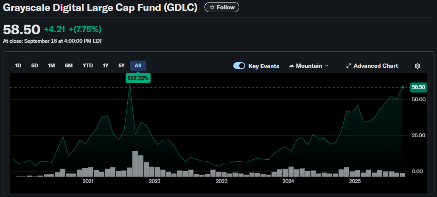
Task: Click the expand arrows icon beside Advanced Chart
Action: click(x=349, y=66)
